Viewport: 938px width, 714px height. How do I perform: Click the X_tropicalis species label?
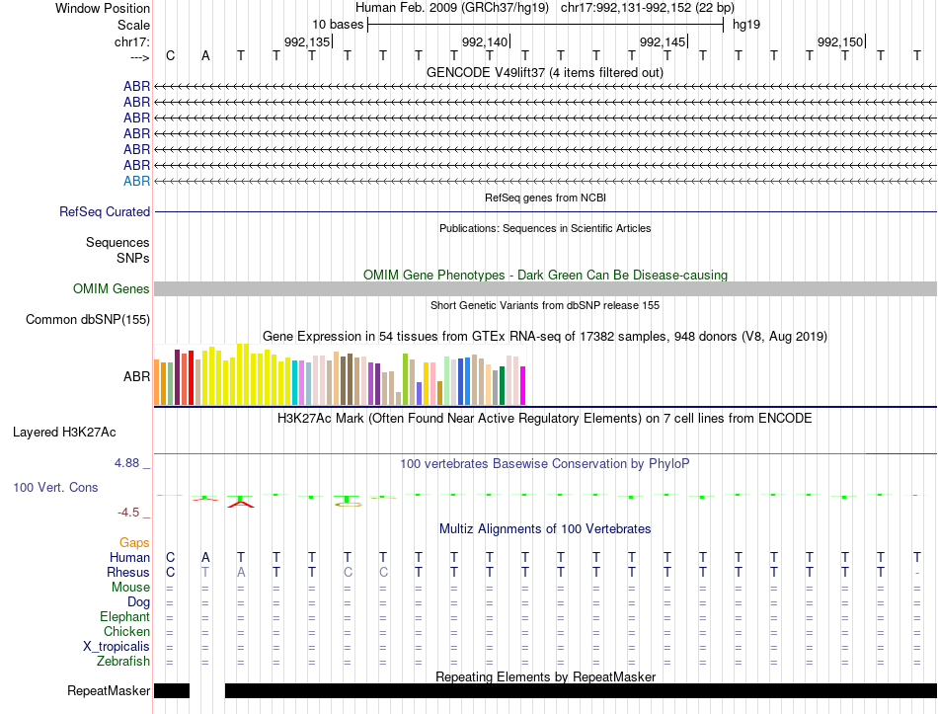tap(117, 647)
